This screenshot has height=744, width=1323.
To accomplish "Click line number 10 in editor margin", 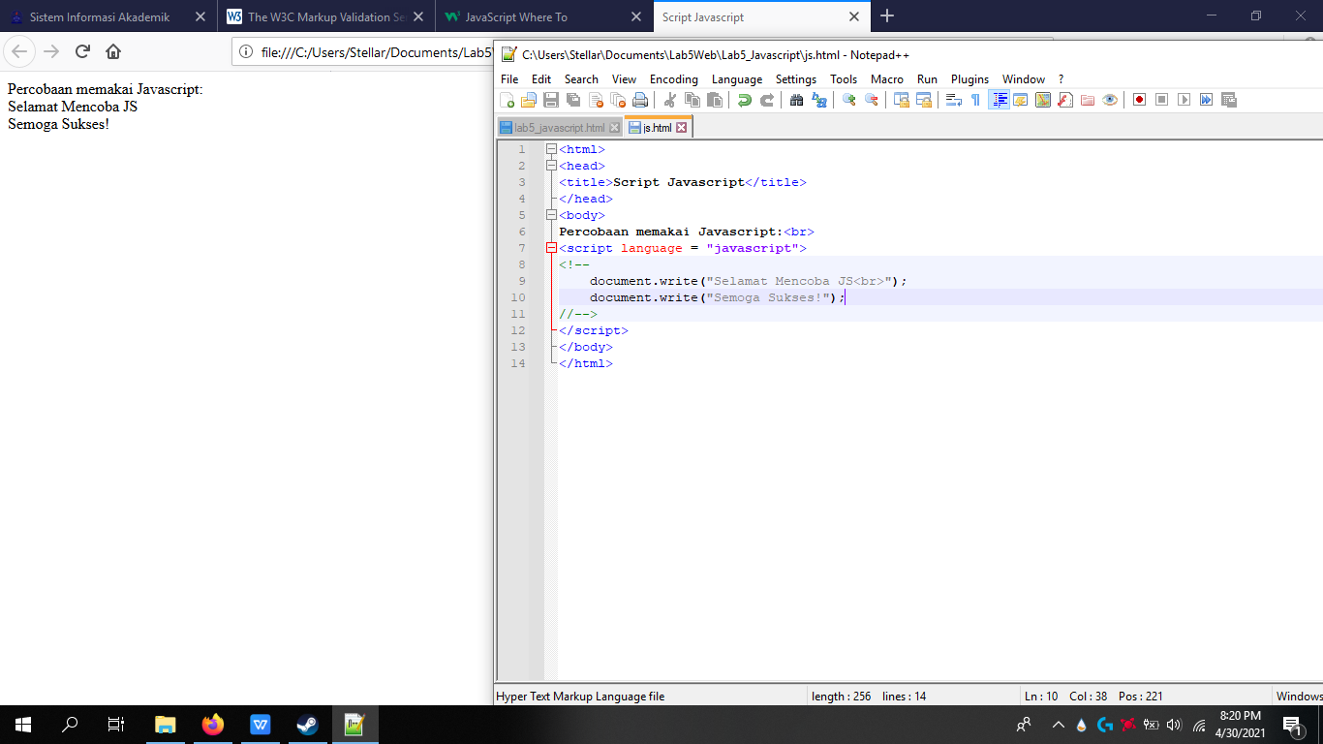I will coord(518,297).
